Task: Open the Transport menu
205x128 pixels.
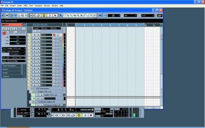Action: coord(38,6)
